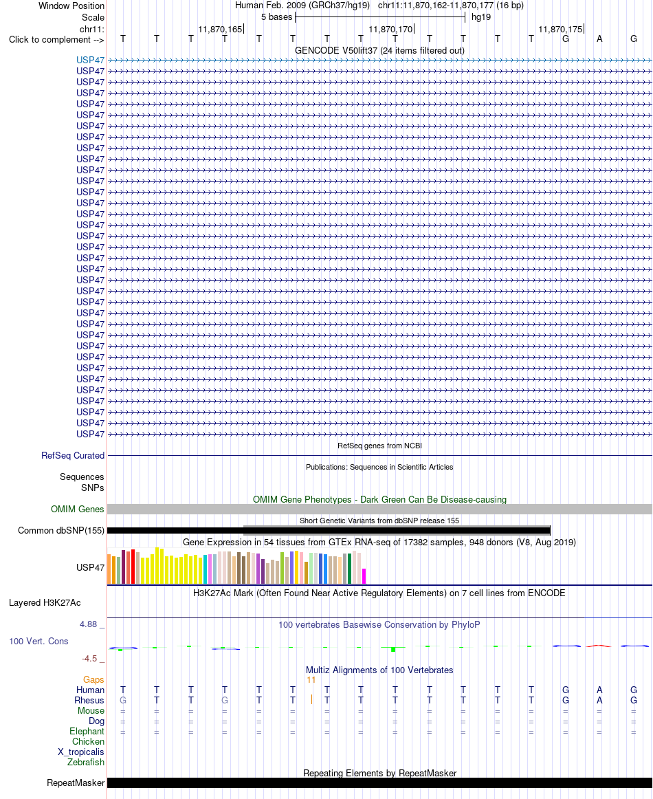Click the hg19 label beside the scale bar
This screenshot has height=799, width=653.
(x=481, y=17)
